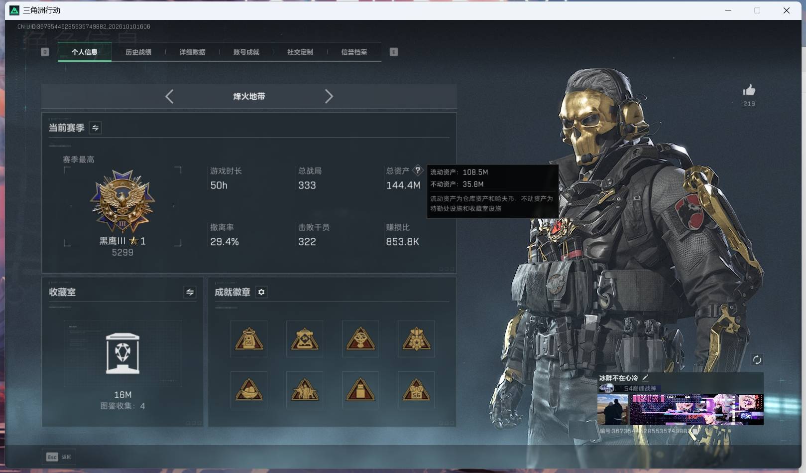Click the 三角洲行动 app icon in title bar
Screen dimensions: 806x473
click(14, 10)
